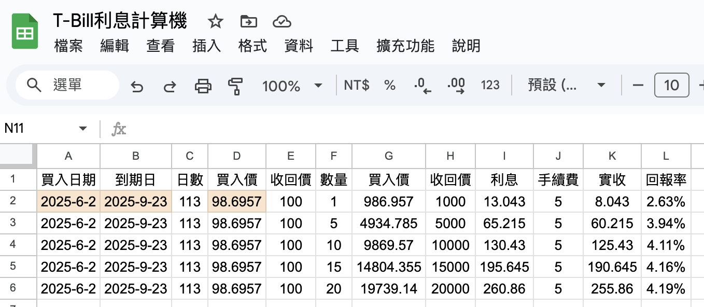Select cell with value 190.645
This screenshot has width=704, height=307.
point(612,267)
